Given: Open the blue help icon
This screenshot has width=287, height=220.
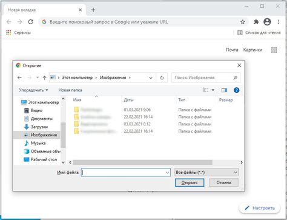Looking at the screenshot, I should [237, 90].
